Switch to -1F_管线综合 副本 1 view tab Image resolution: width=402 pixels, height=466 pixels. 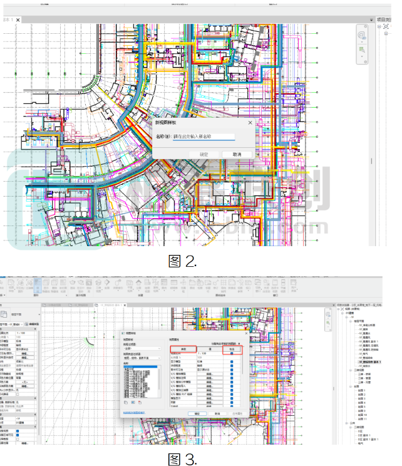110,305
